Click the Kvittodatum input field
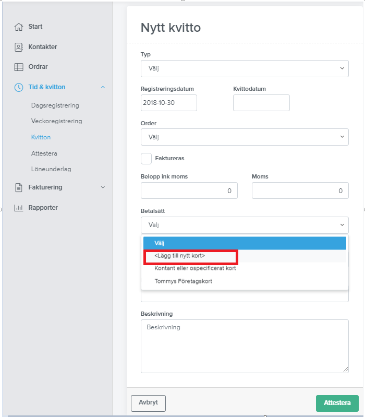The image size is (365, 417). (x=261, y=103)
